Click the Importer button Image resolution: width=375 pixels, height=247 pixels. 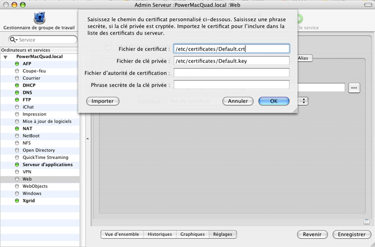tap(103, 101)
